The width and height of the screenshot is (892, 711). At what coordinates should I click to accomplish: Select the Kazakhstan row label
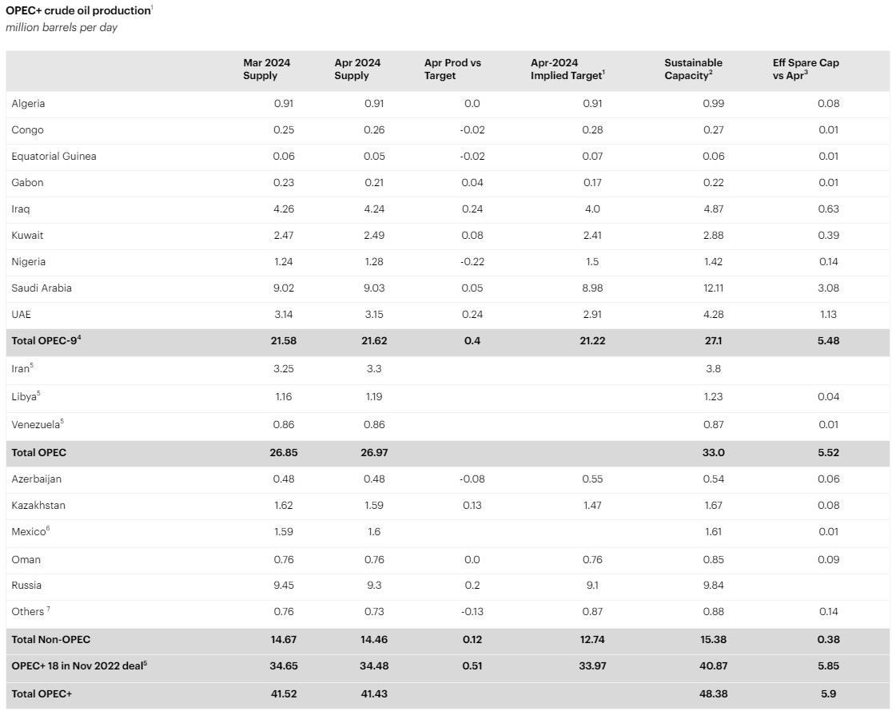[x=38, y=505]
